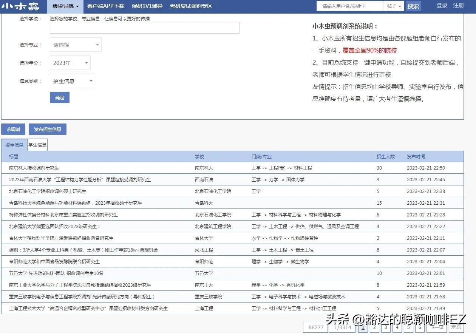Open 上海工程技术大学 高温合金 post
The height and width of the screenshot is (335, 476).
coord(88,308)
